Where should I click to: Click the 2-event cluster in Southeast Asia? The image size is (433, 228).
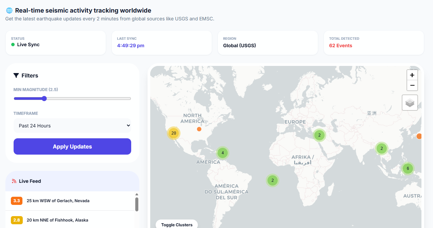point(381,148)
